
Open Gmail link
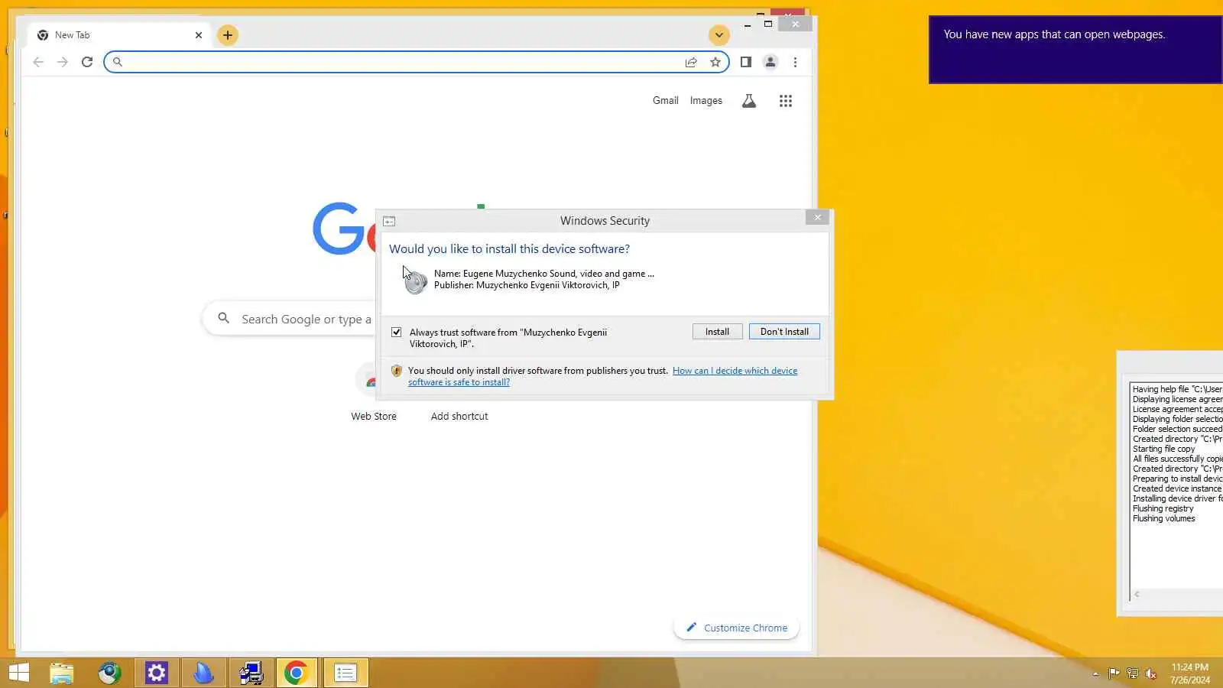click(666, 100)
